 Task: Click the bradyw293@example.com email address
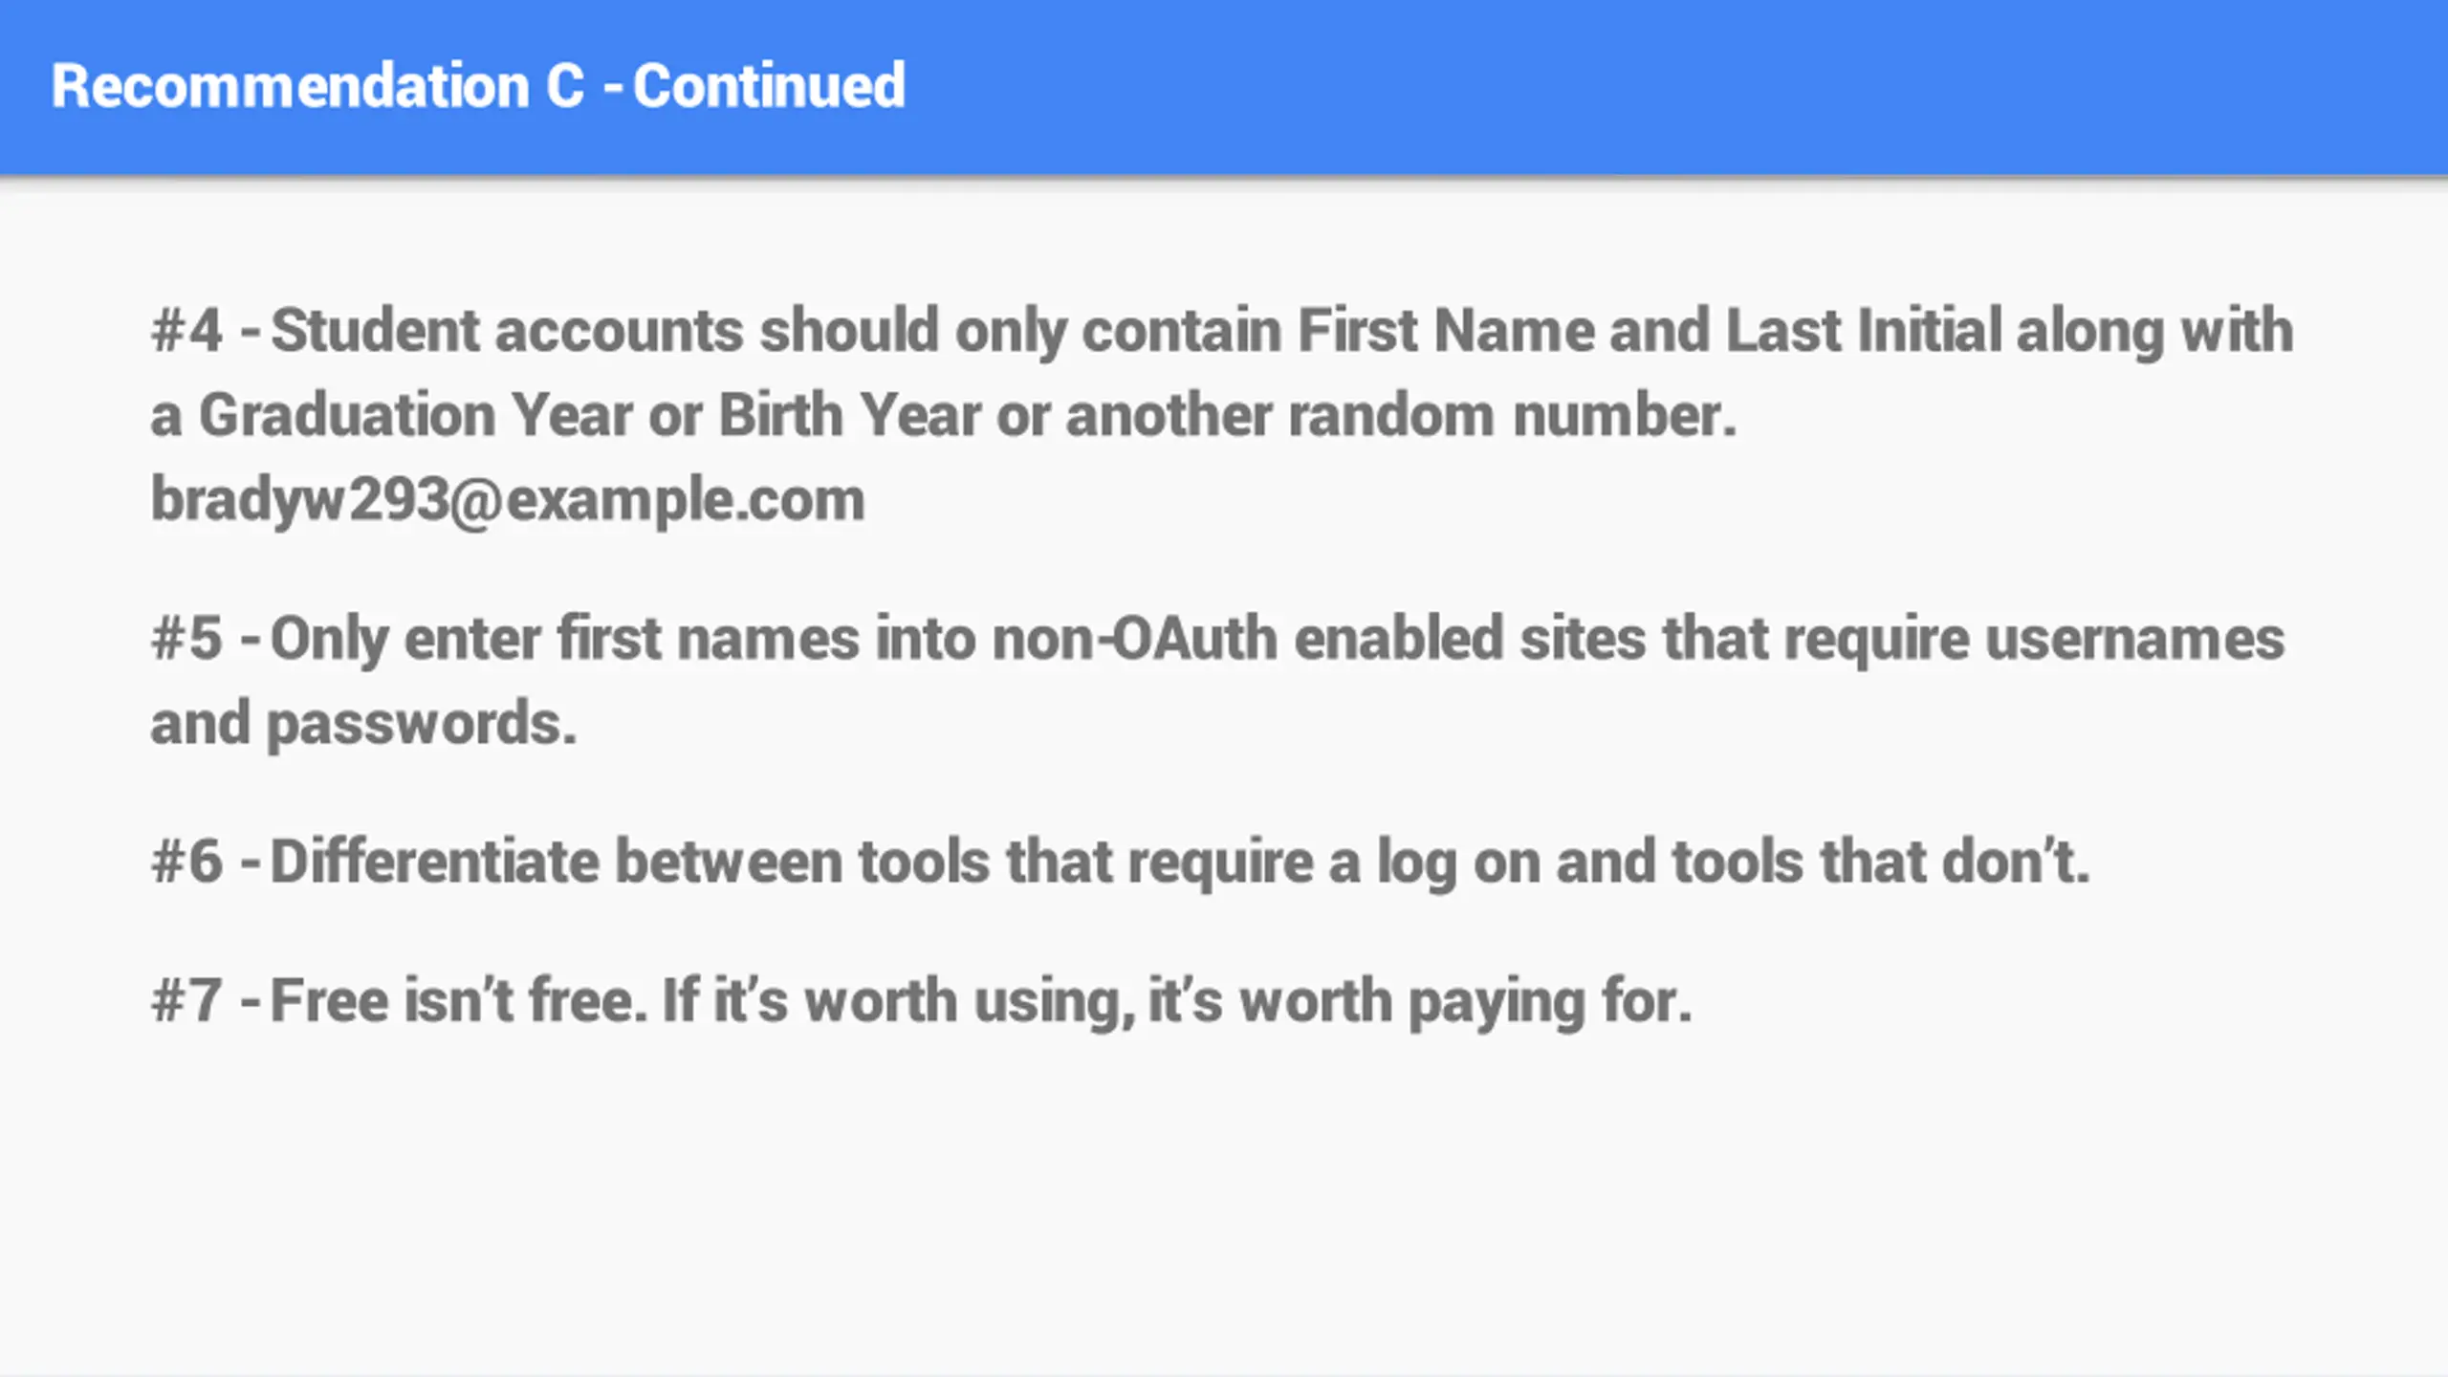(x=508, y=500)
